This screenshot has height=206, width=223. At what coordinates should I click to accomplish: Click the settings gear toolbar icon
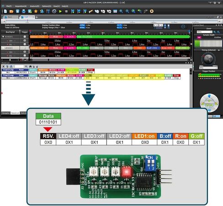pos(54,11)
